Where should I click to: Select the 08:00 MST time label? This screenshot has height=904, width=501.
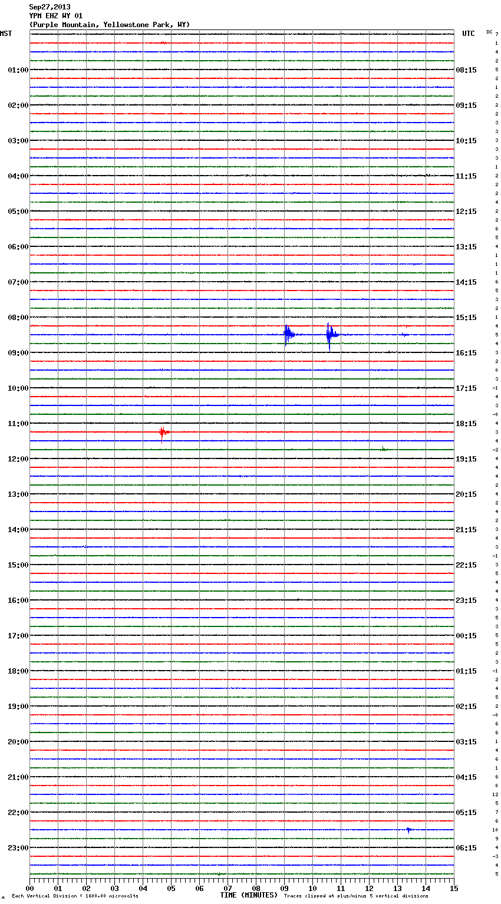click(x=18, y=318)
